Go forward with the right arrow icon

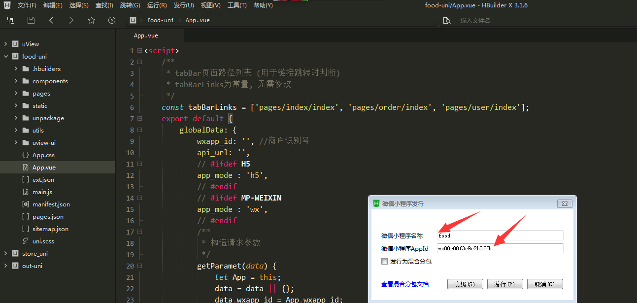[x=71, y=20]
